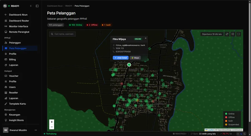Click the IM user avatar

click(6, 130)
